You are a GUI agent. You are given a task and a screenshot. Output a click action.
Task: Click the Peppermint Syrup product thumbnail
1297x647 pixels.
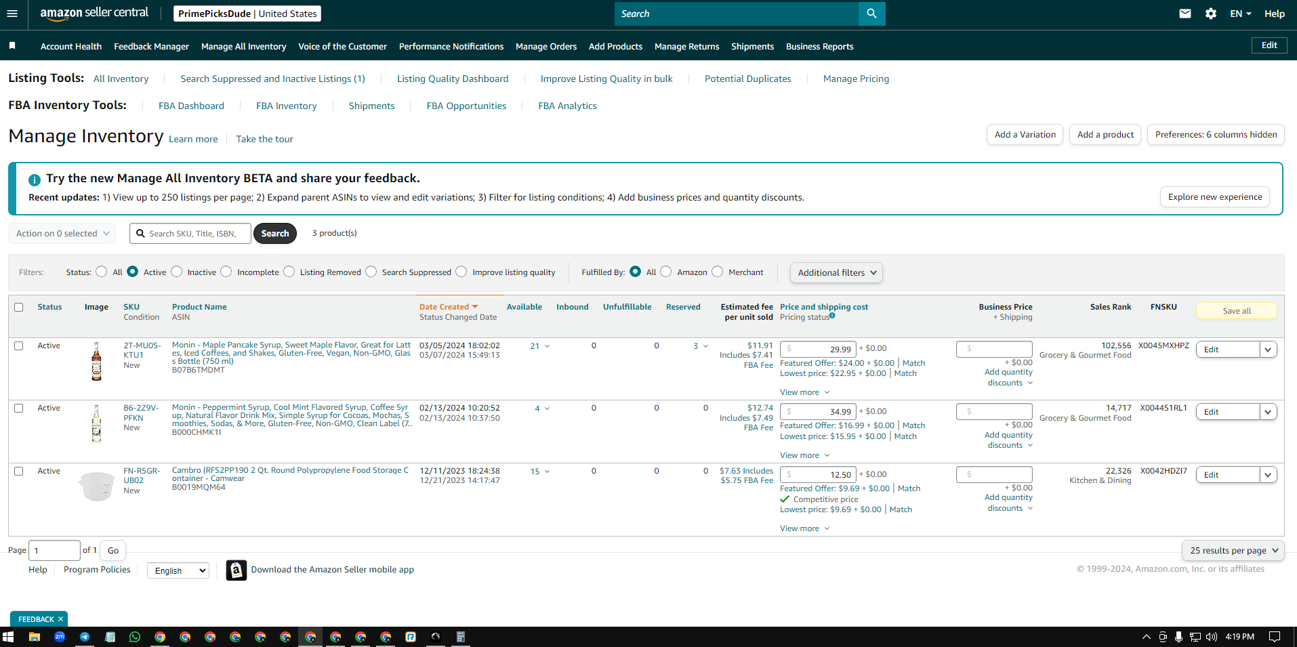click(96, 424)
